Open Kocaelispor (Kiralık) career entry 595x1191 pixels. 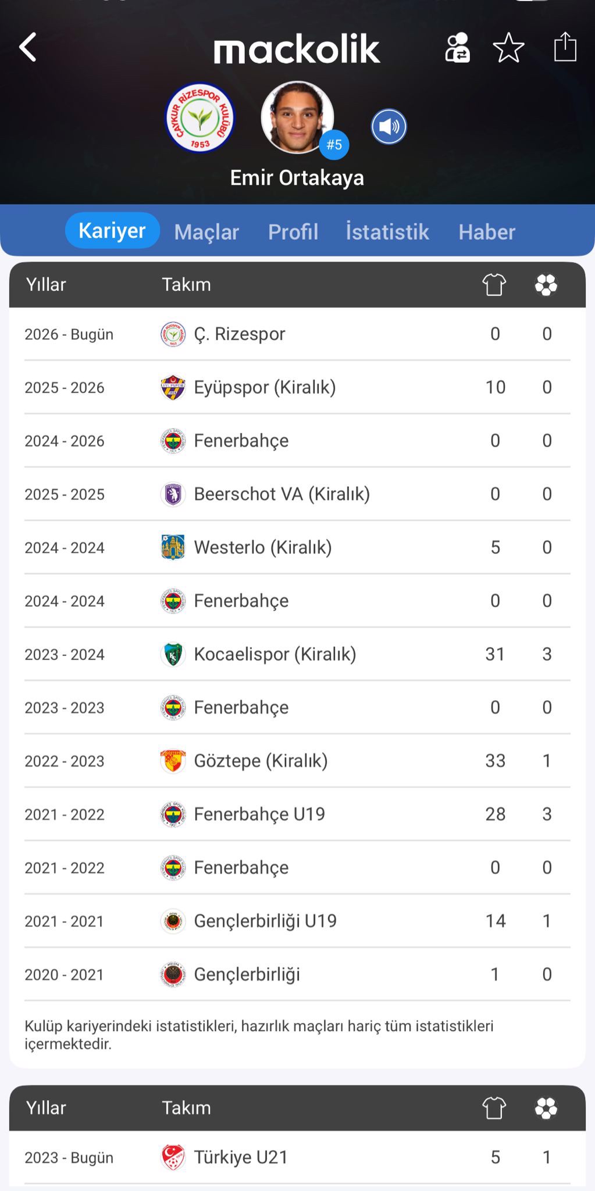click(275, 654)
